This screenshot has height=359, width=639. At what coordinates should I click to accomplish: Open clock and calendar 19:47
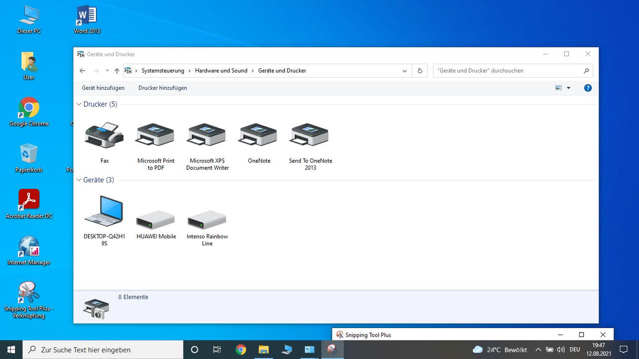coord(598,350)
